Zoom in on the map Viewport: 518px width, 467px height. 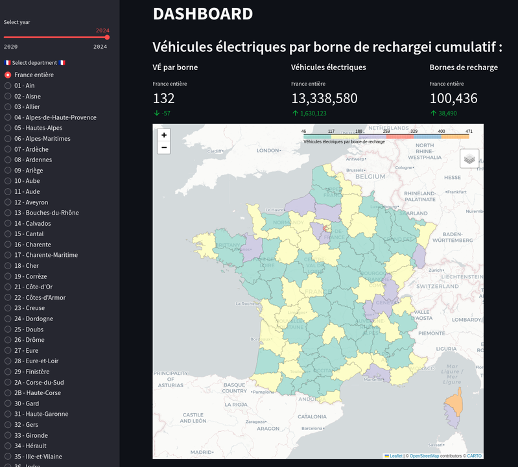(164, 135)
